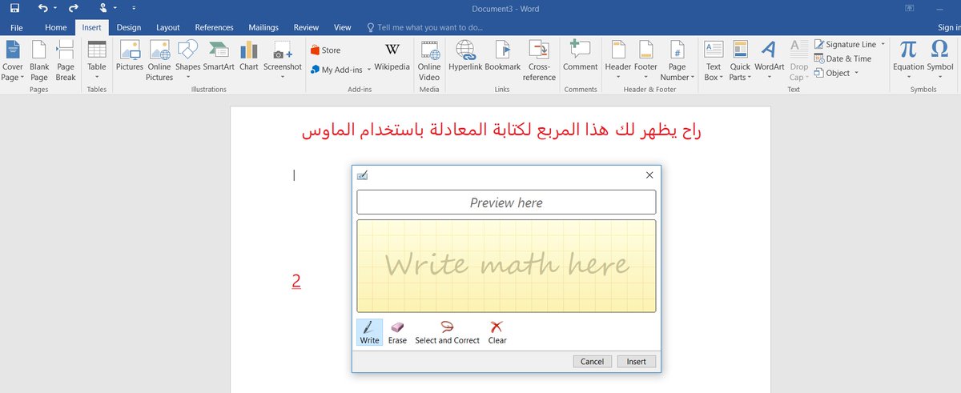Click the Preview here box

(506, 203)
